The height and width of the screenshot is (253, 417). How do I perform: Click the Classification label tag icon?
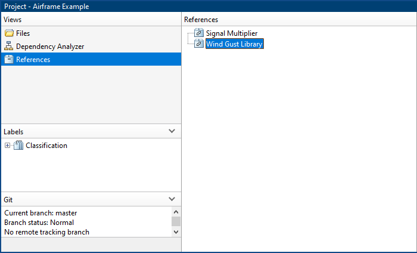tap(18, 145)
